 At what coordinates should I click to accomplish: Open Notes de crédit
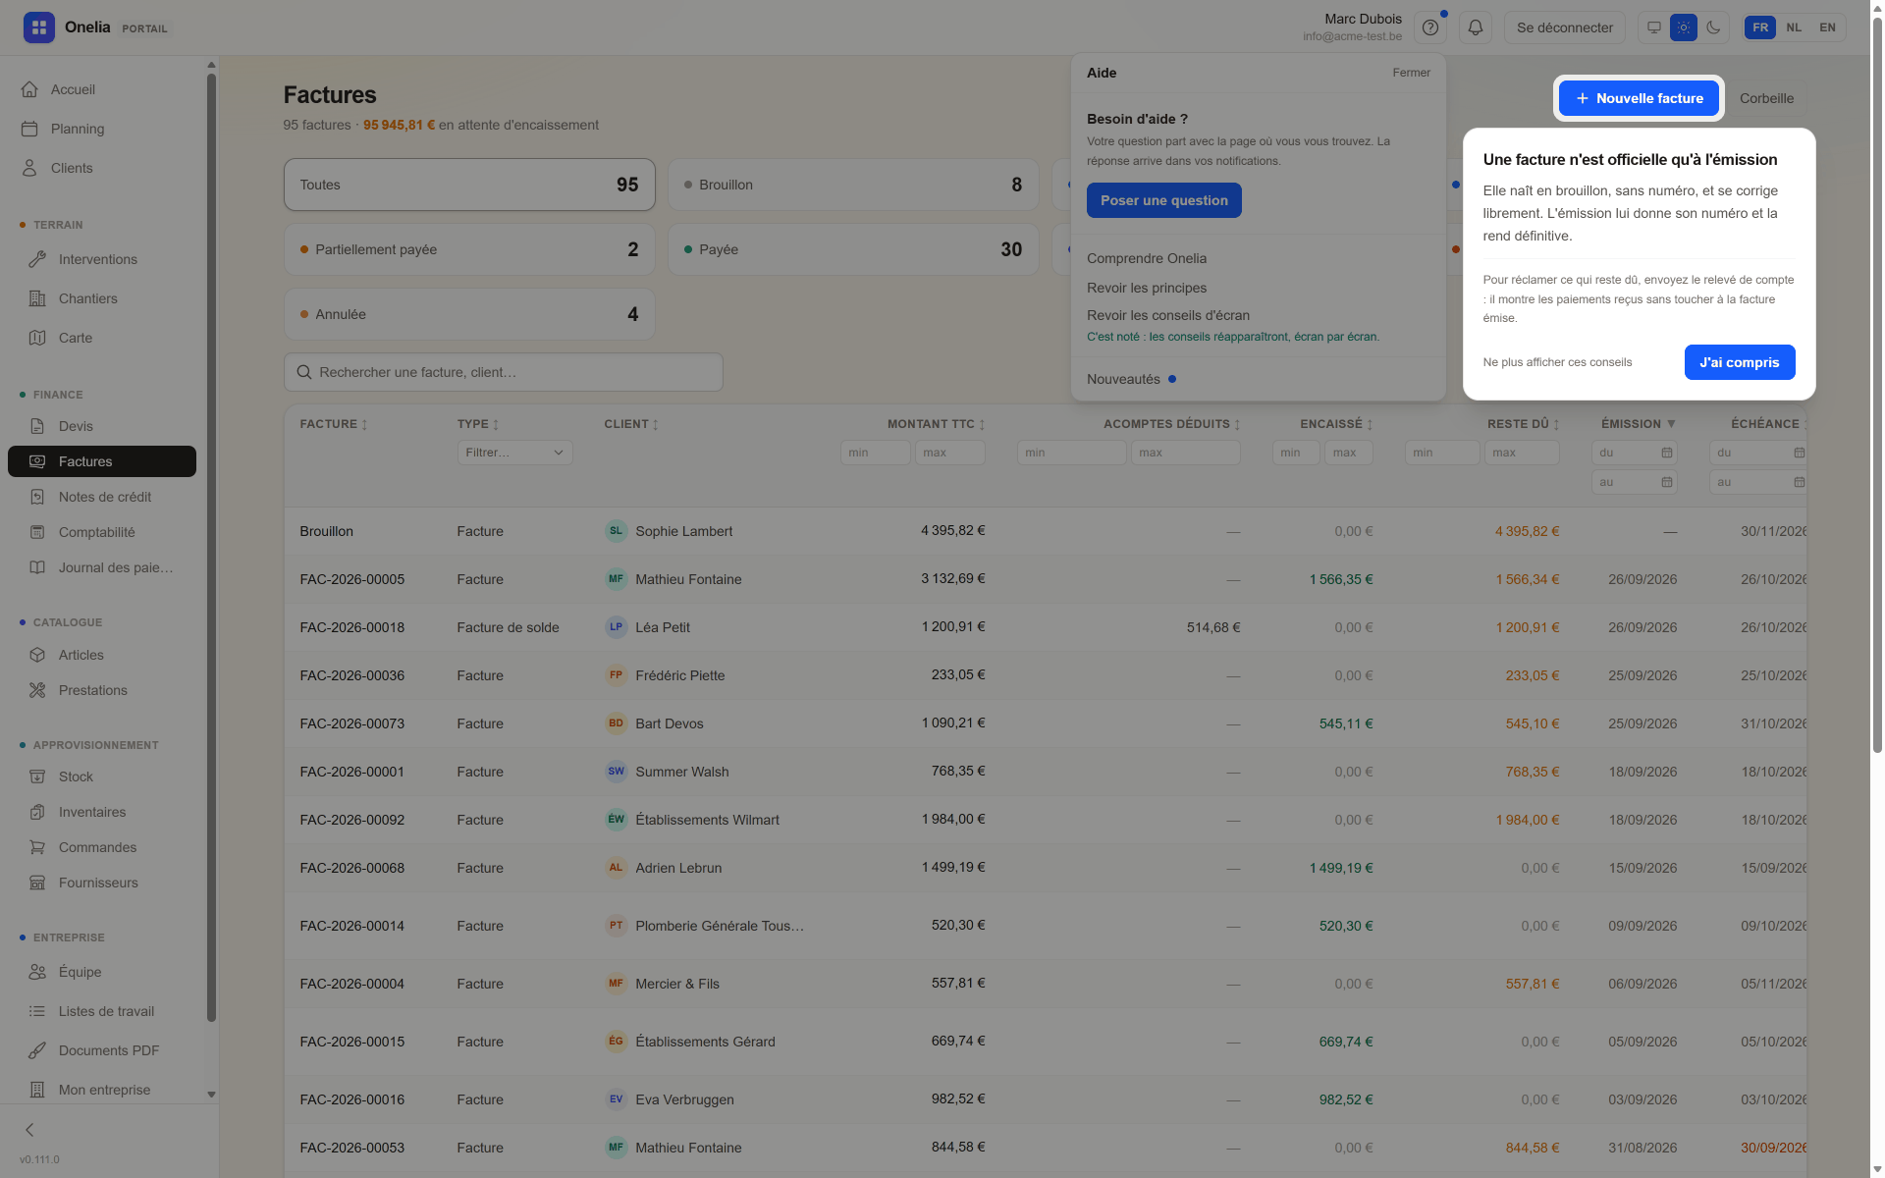pos(102,497)
